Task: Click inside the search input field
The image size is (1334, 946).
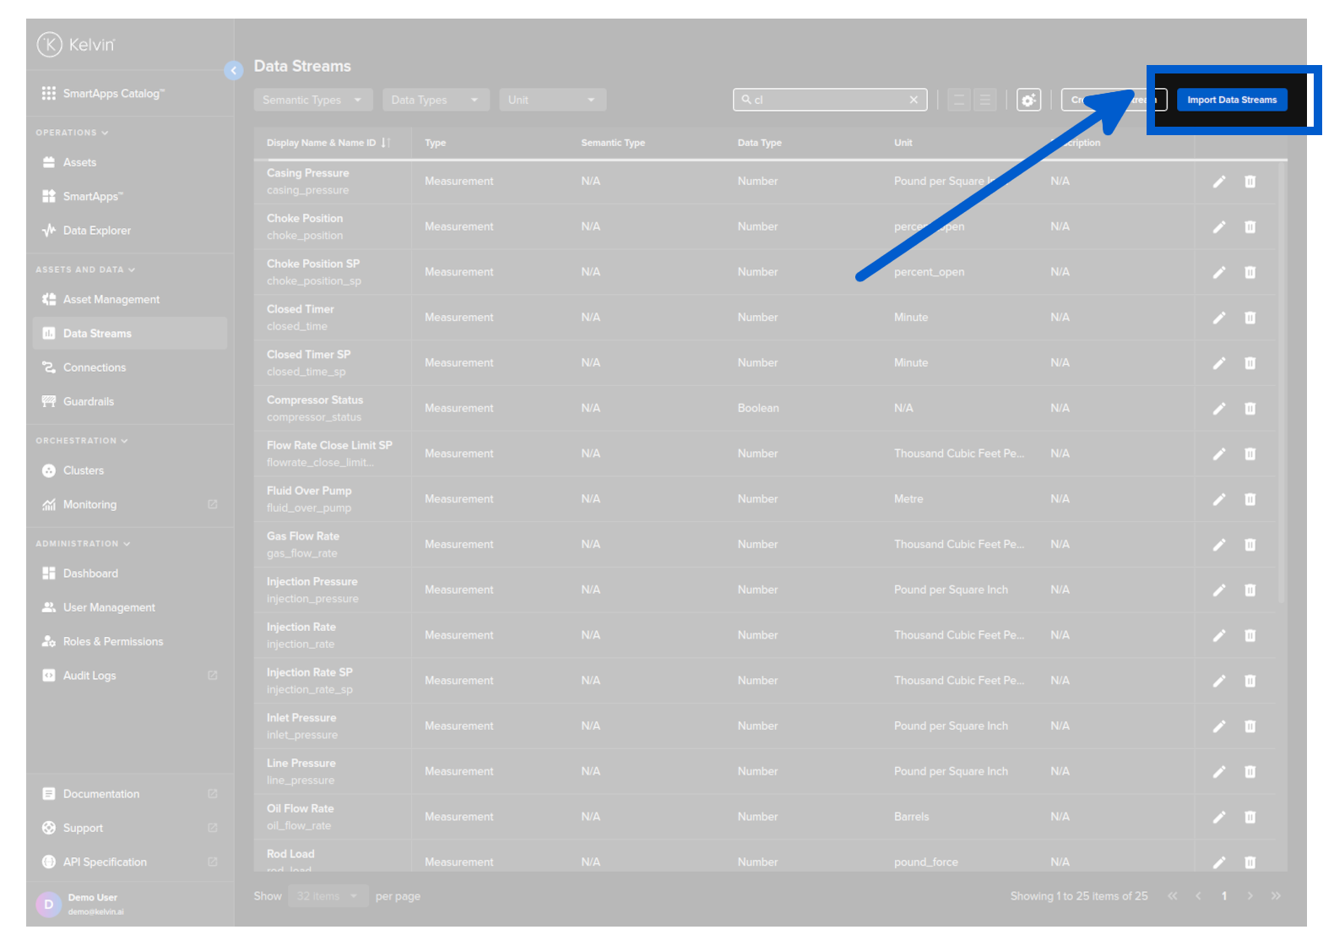Action: [827, 100]
